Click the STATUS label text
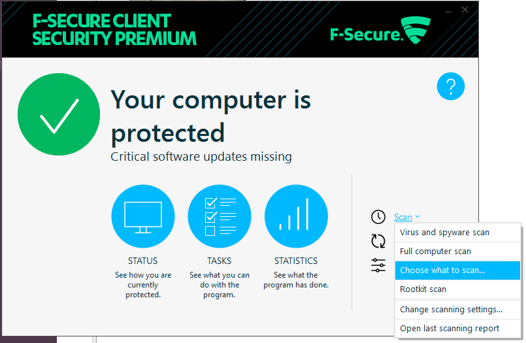The width and height of the screenshot is (526, 343). [143, 261]
